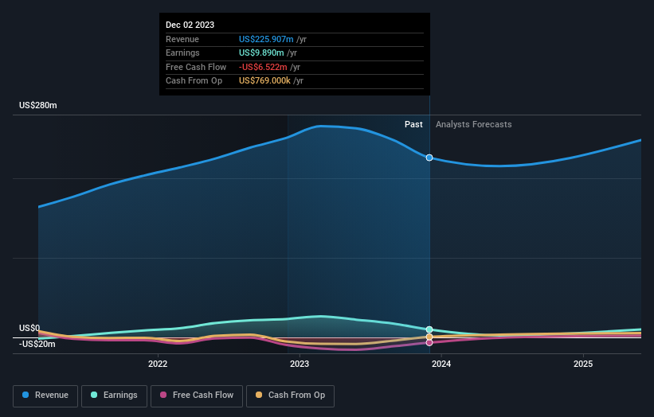Click the -US$6.522m free cash flow value
Viewport: 654px width, 417px height.
(x=263, y=67)
